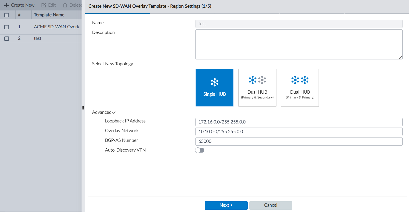Check the ACME SD-WAN Overlay row checkbox
Image resolution: width=409 pixels, height=212 pixels.
click(x=7, y=27)
